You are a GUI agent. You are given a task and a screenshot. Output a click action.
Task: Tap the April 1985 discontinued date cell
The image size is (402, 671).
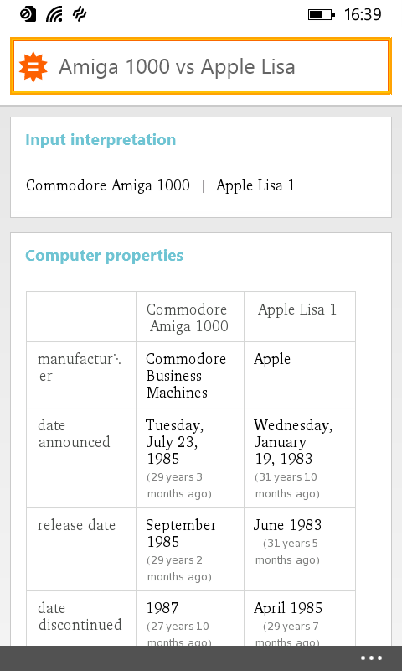(300, 618)
